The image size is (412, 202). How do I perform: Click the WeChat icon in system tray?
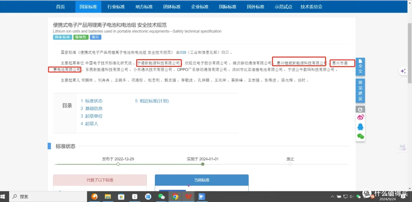(x=358, y=197)
